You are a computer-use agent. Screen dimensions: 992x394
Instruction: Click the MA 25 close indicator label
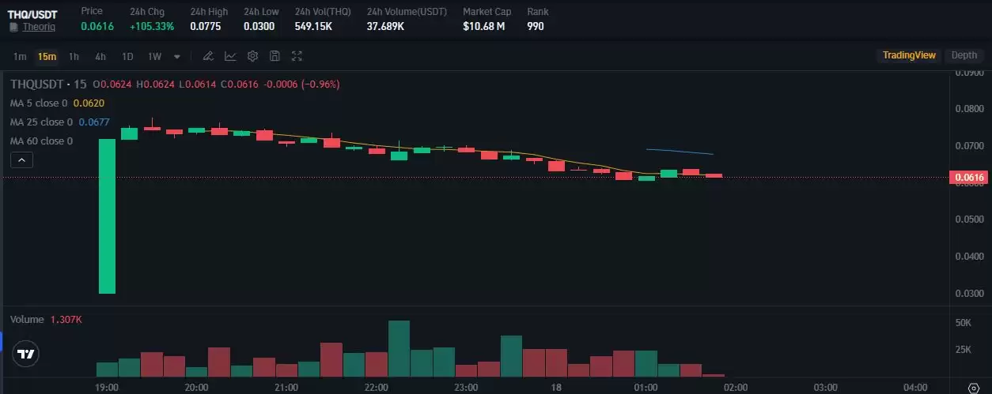pos(41,122)
